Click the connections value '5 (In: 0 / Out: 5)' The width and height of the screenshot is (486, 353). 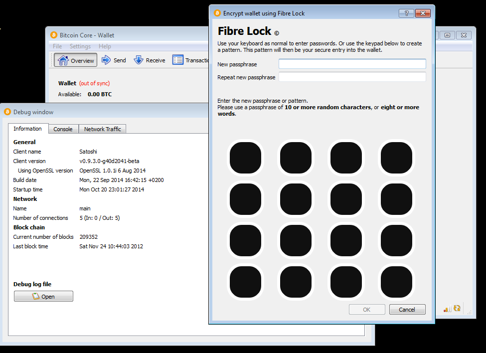[100, 218]
